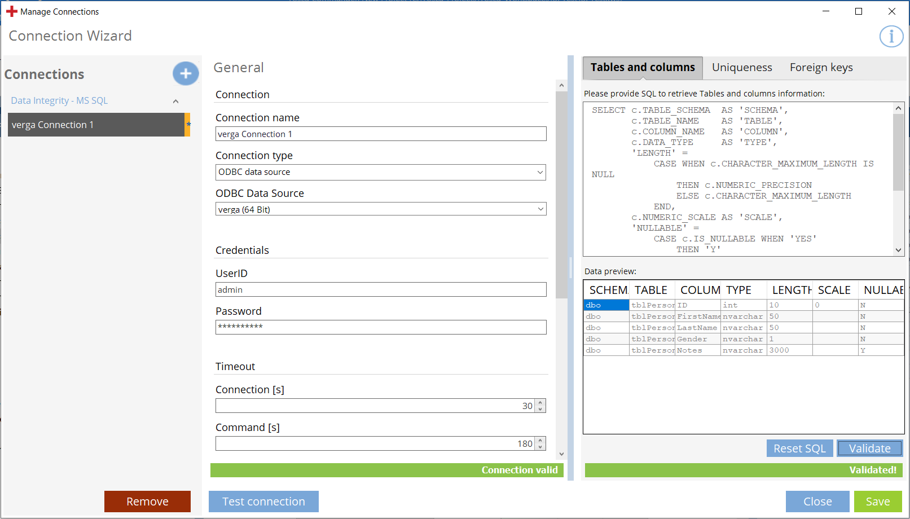This screenshot has height=519, width=910.
Task: Remove the selected connection
Action: click(x=147, y=502)
